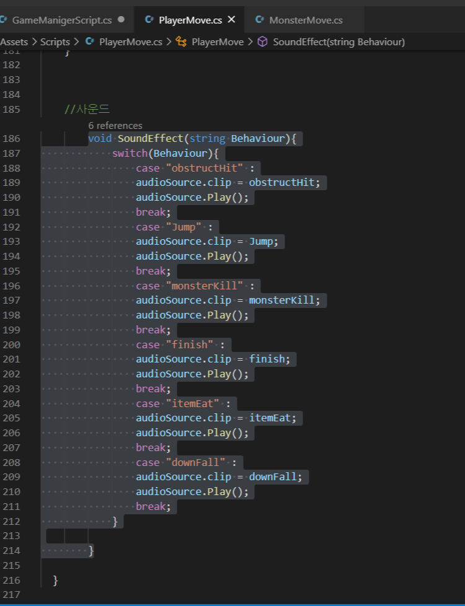Click the "monsterKill" case string
465x606 pixels.
click(x=204, y=286)
